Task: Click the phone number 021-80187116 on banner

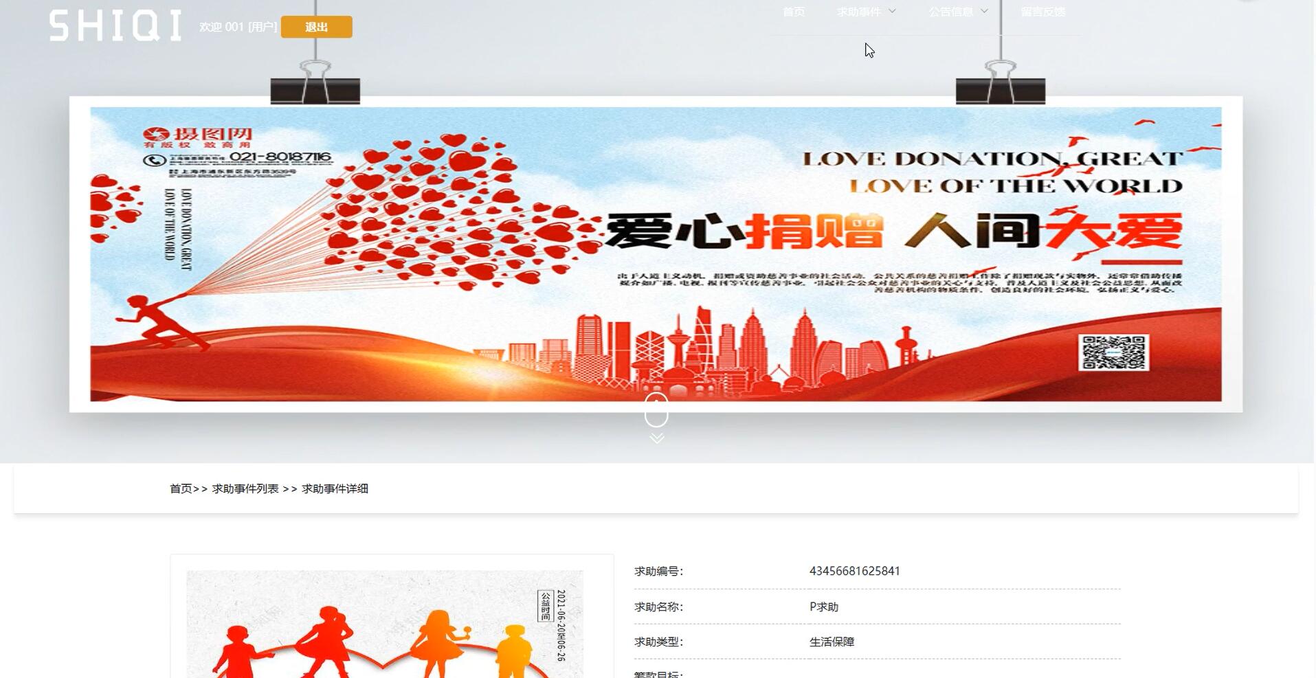Action: tap(280, 157)
